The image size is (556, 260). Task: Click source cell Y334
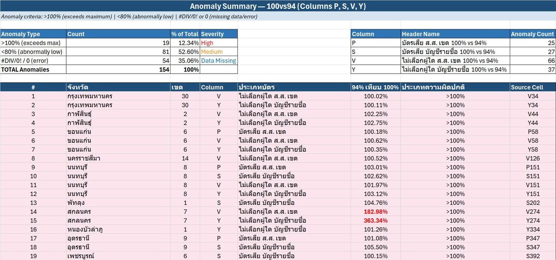click(532, 229)
